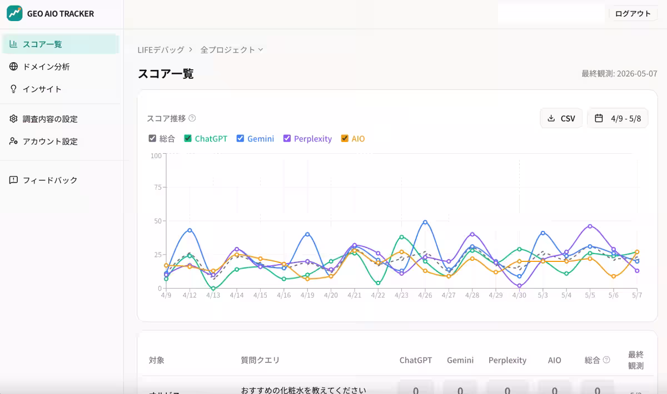Click the blue Gemini peak at 4/26
This screenshot has height=394, width=667.
coord(425,222)
